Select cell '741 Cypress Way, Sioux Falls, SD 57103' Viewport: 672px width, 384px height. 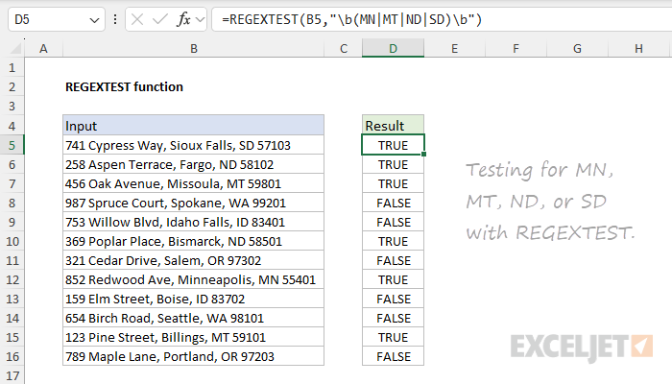[x=193, y=145]
